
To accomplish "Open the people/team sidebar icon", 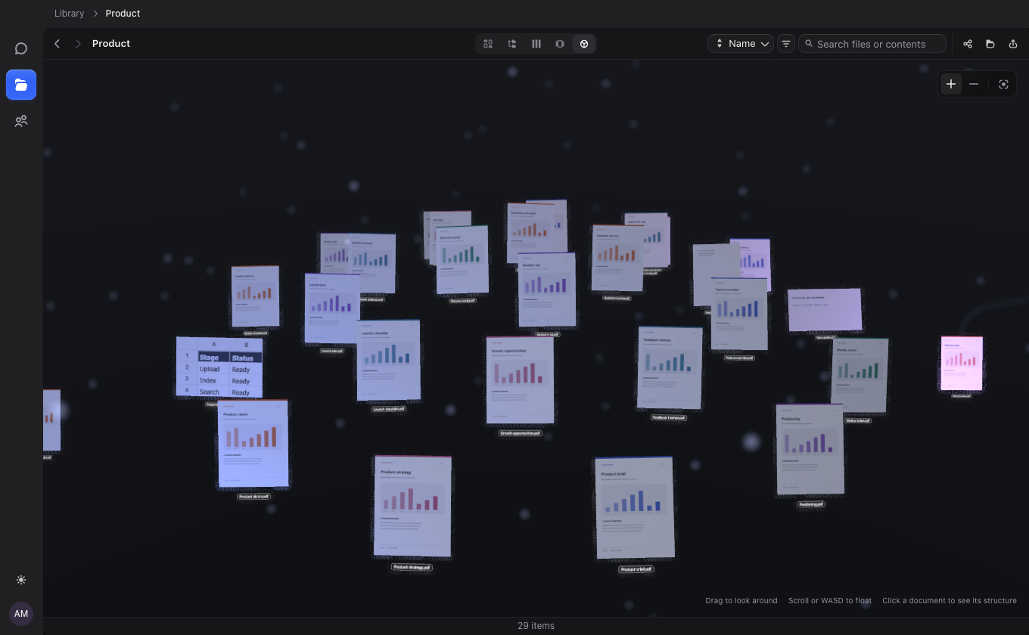I will click(x=21, y=121).
